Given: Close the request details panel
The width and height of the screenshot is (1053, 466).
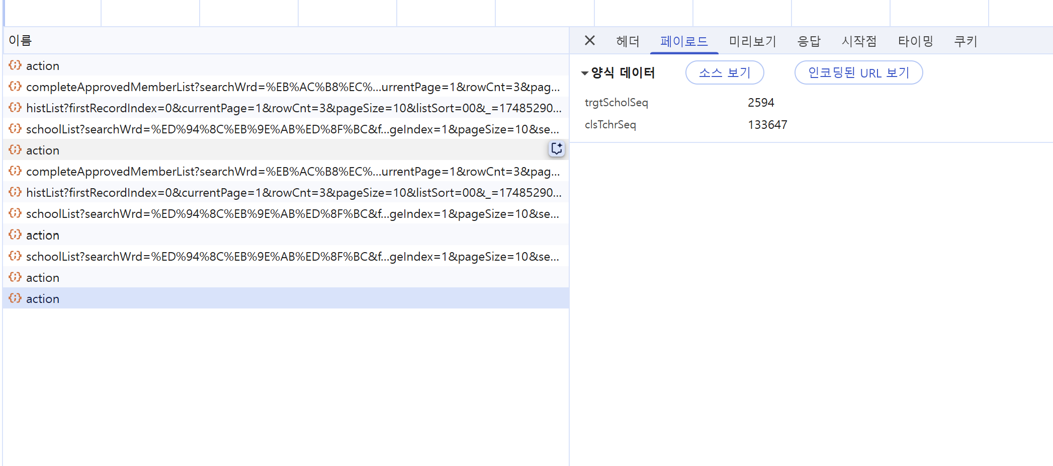Looking at the screenshot, I should [x=590, y=41].
